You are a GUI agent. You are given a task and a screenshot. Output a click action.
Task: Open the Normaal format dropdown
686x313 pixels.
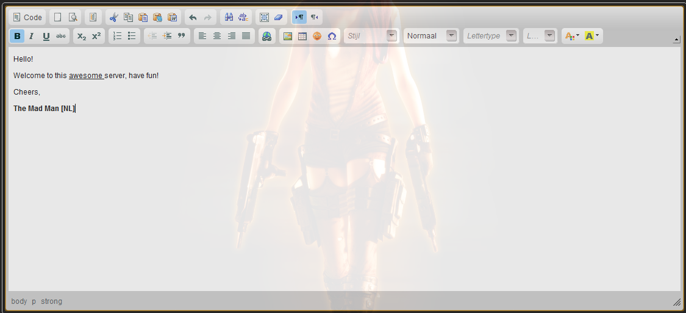[x=431, y=36]
